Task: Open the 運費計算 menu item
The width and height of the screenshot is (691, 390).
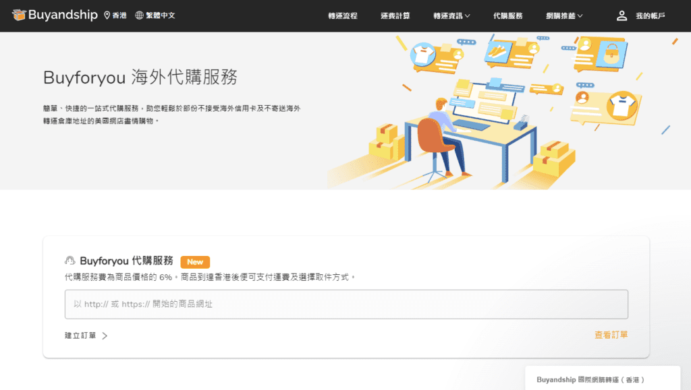Action: pos(397,15)
